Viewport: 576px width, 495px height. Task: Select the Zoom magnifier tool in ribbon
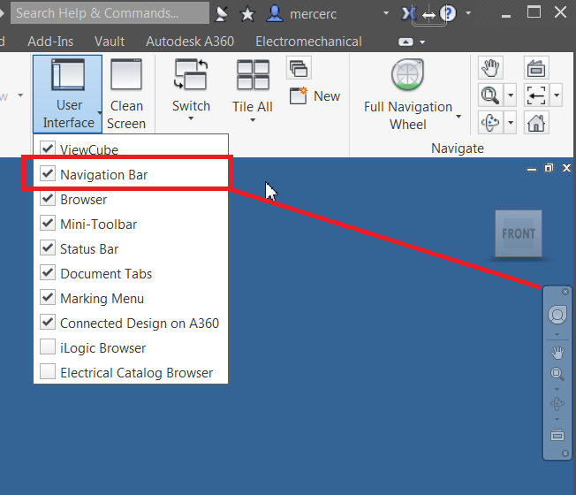(x=490, y=95)
